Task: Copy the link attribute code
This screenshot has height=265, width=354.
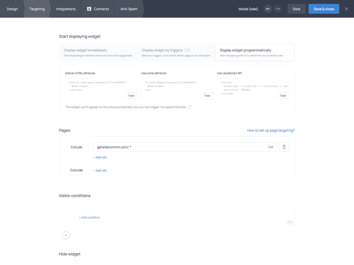Action: point(207,96)
